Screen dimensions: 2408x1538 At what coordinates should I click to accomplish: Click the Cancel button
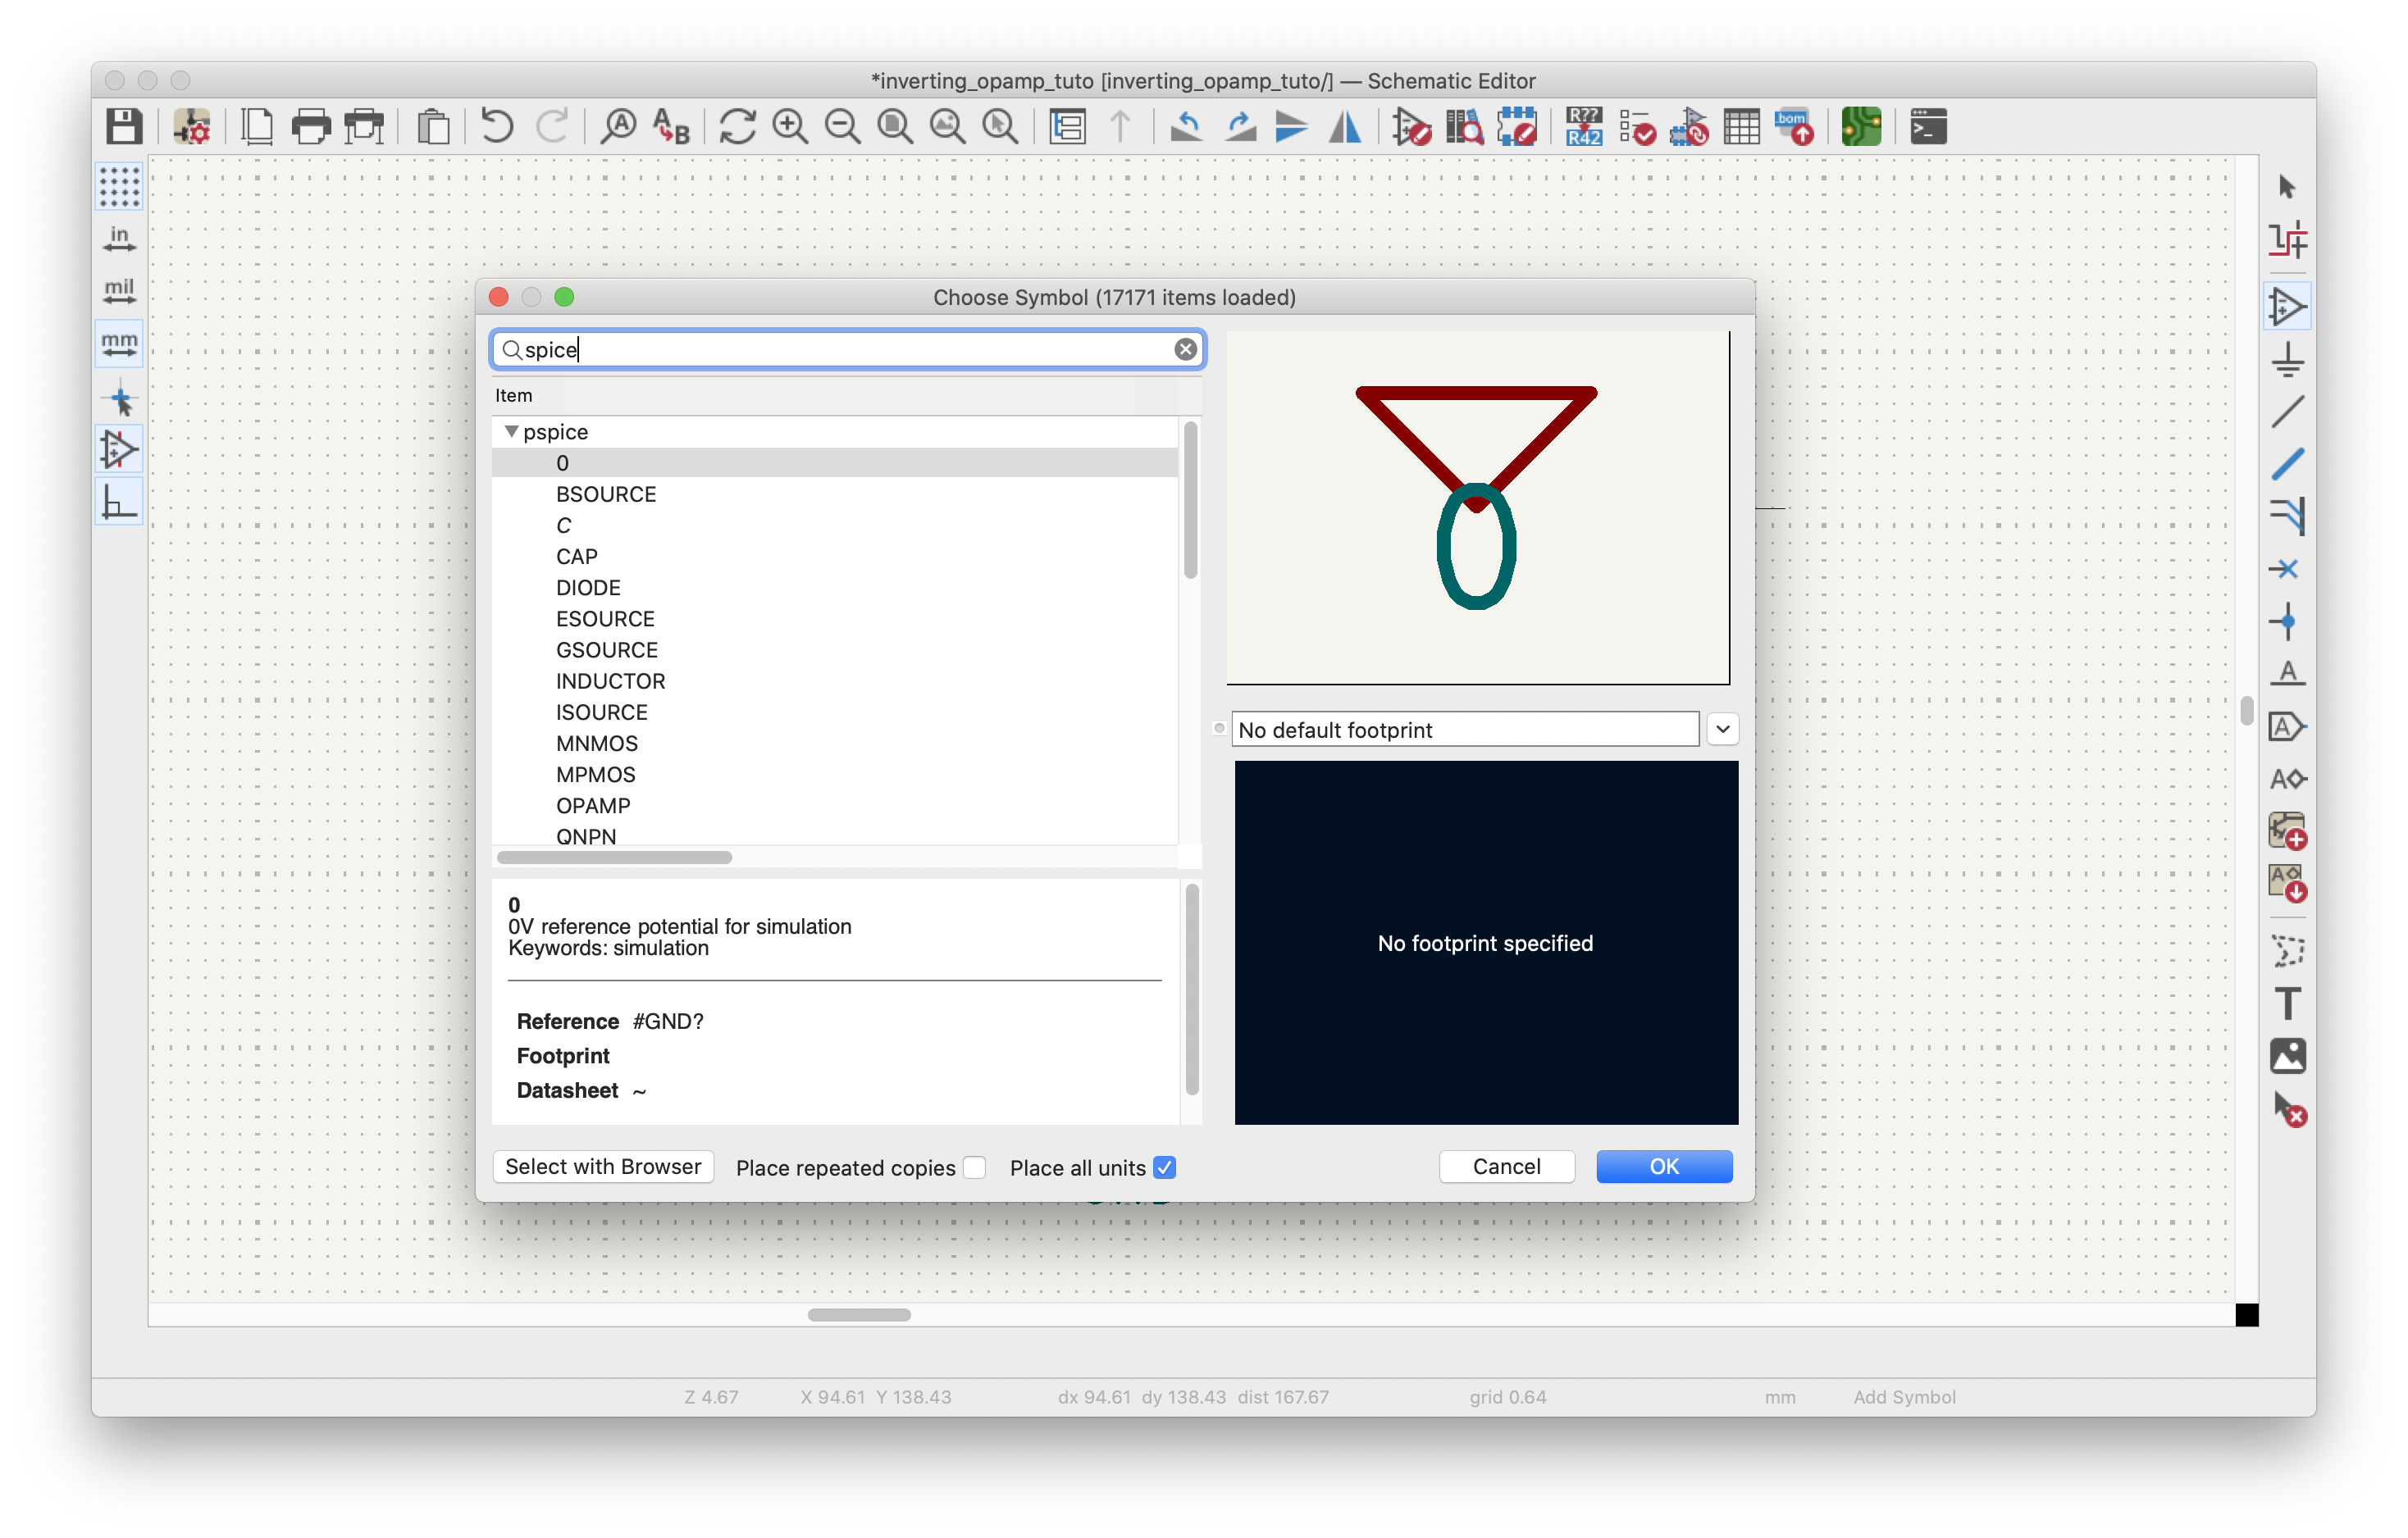click(x=1504, y=1167)
